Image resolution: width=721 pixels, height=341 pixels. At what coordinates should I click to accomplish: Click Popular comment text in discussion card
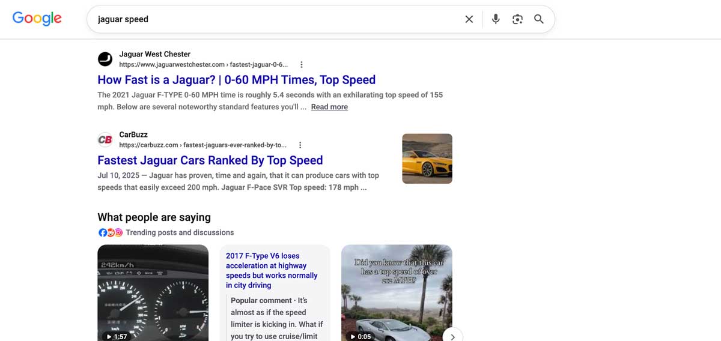click(x=262, y=300)
